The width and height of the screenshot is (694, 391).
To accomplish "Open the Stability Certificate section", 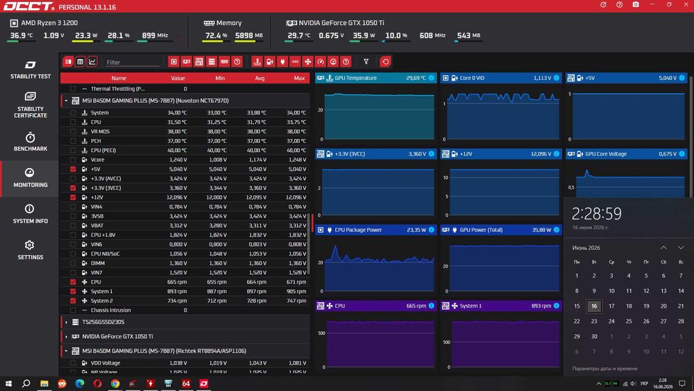I will [x=30, y=105].
